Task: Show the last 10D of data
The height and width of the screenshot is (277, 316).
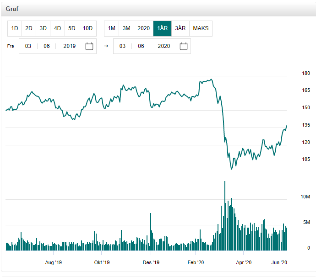Action: pos(87,28)
